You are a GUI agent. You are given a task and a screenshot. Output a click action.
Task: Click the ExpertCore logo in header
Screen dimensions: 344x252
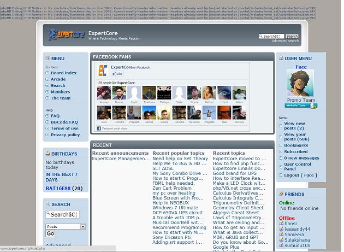[x=66, y=34]
